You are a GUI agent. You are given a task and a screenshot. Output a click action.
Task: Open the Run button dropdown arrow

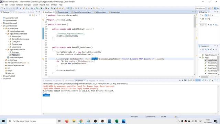[x=39, y=8]
